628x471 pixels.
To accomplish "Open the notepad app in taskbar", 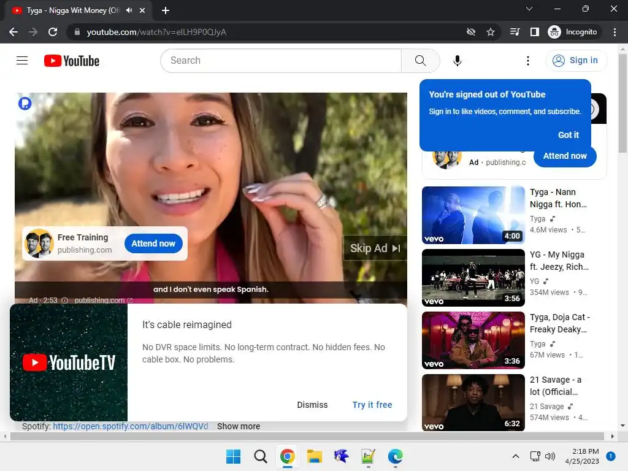I will click(368, 456).
